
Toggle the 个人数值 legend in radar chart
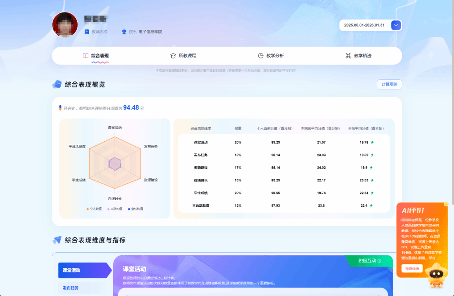(x=94, y=209)
